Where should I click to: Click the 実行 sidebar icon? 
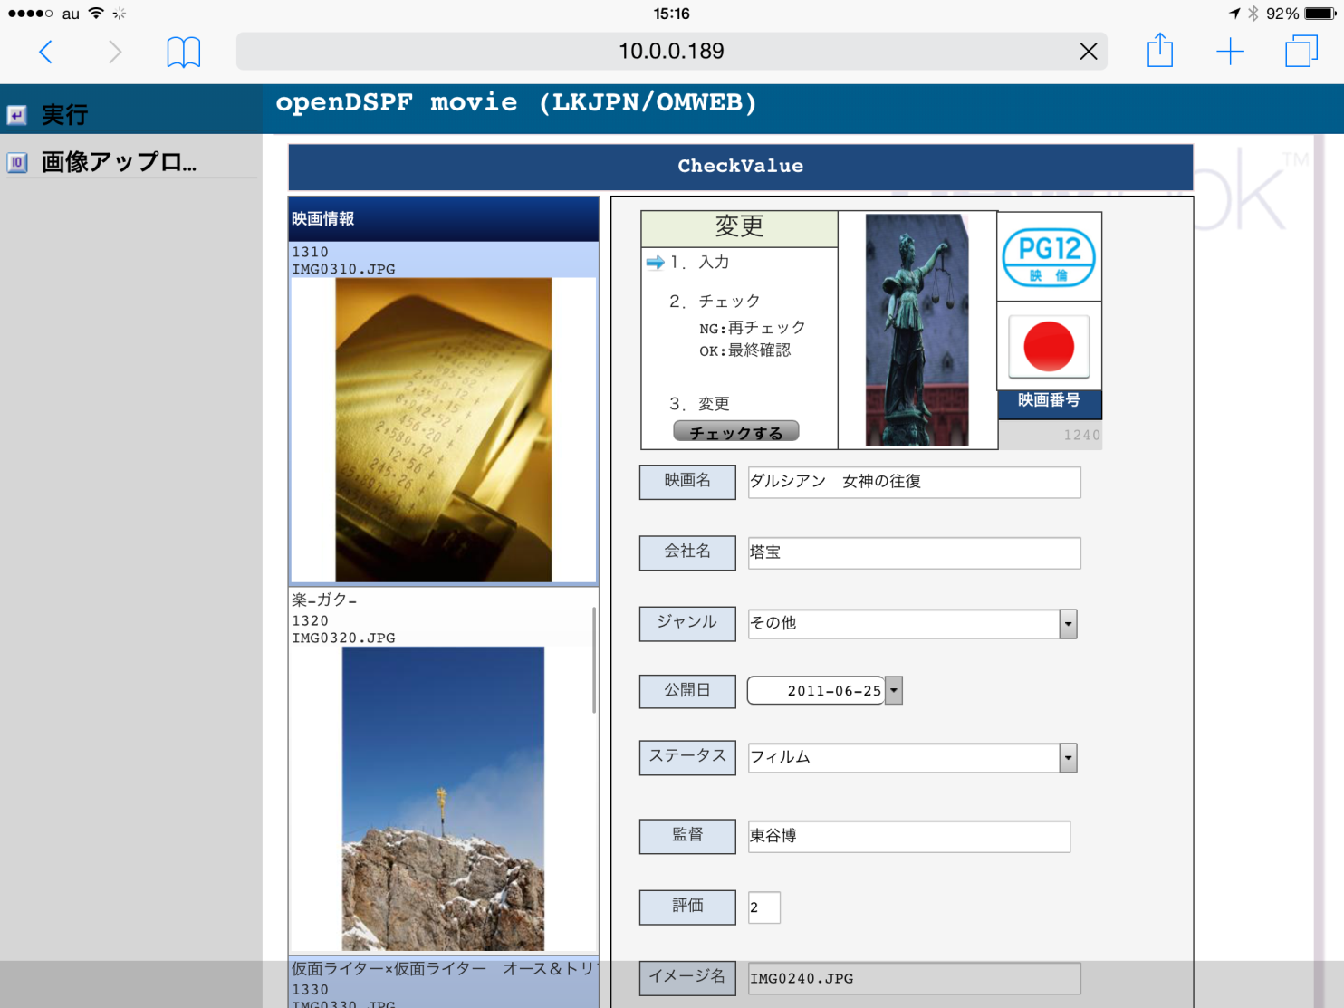(17, 114)
